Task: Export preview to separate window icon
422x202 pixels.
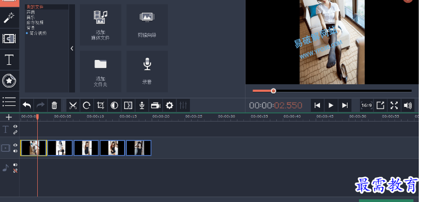Action: [x=380, y=105]
